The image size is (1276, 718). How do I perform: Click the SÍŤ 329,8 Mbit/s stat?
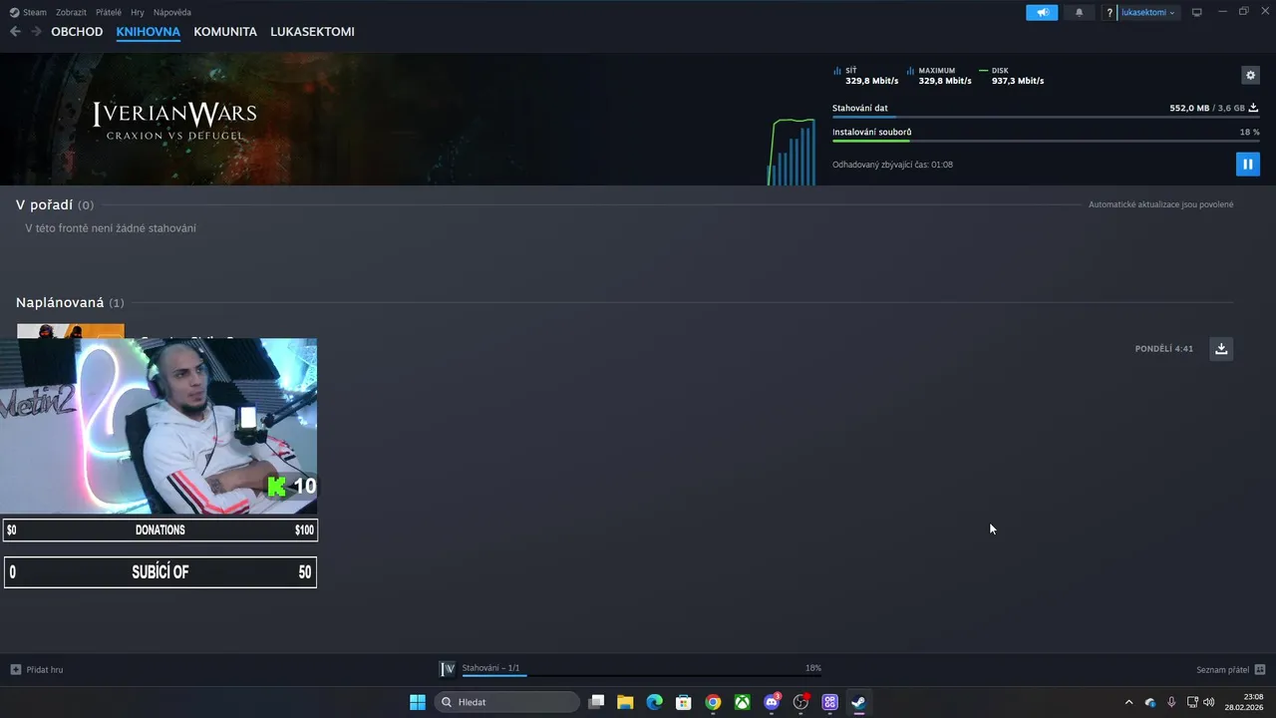click(x=864, y=76)
